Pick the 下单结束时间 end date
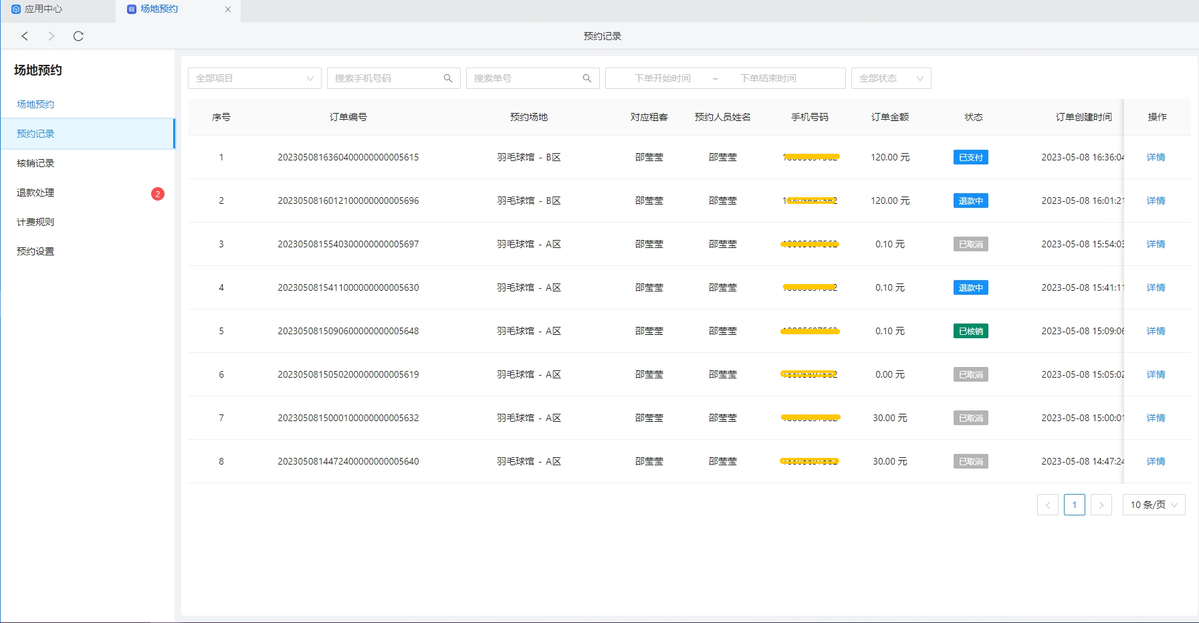The width and height of the screenshot is (1199, 623). click(x=768, y=78)
